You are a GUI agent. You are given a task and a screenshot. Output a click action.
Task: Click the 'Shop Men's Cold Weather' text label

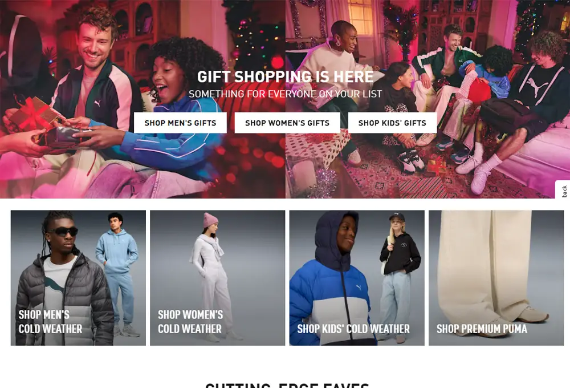(51, 322)
